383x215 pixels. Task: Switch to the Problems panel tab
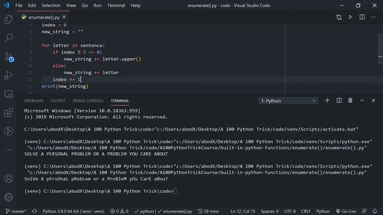pos(34,101)
